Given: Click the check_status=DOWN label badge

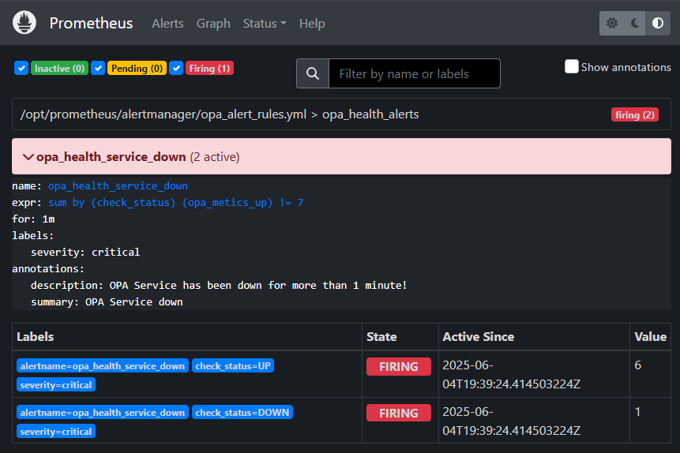Looking at the screenshot, I should click(242, 412).
